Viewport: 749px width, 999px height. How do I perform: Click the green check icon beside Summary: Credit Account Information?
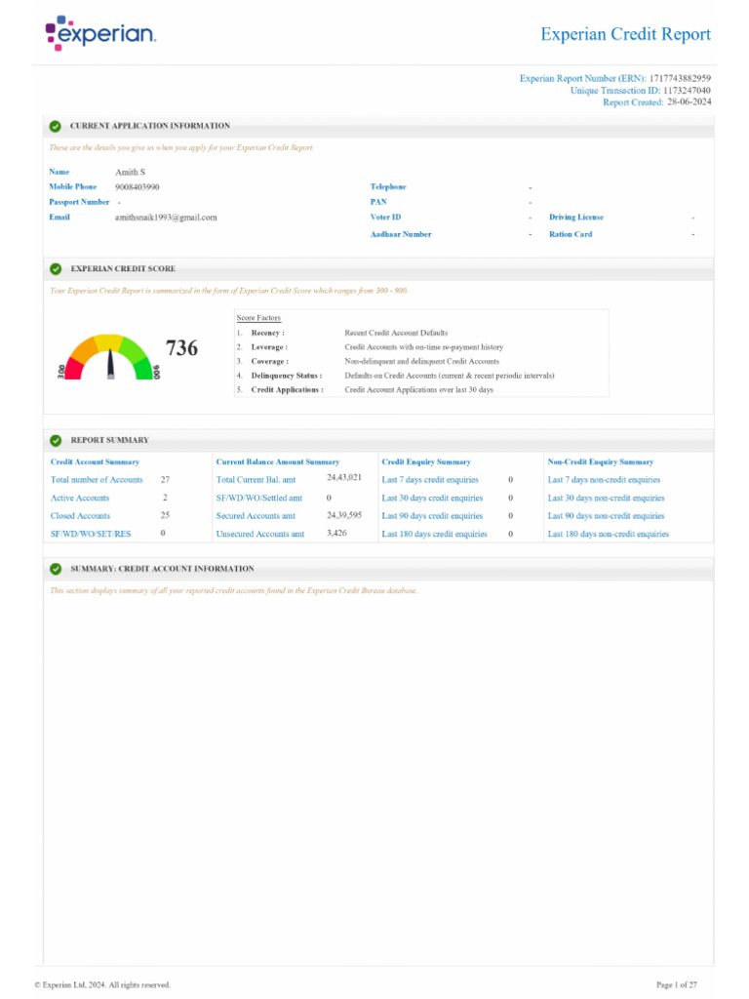[x=56, y=569]
